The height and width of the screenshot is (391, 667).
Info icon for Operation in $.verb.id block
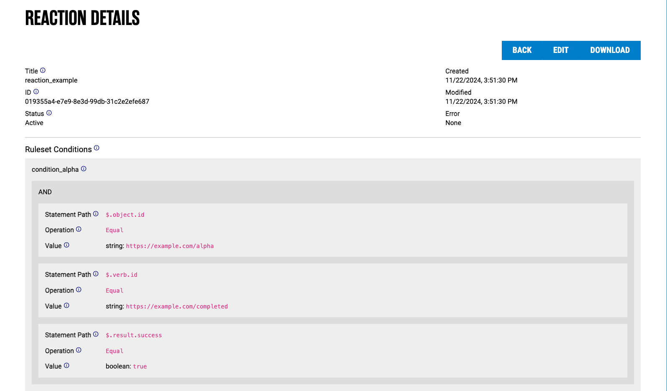(x=78, y=290)
